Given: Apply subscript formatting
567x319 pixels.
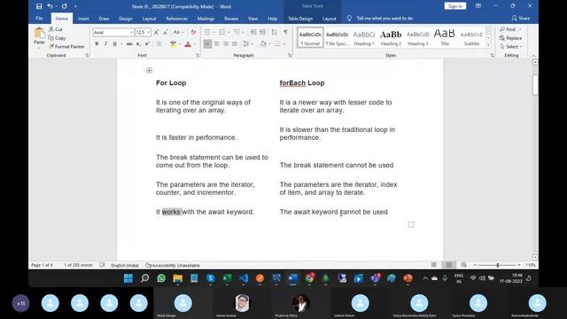Looking at the screenshot, I should (138, 43).
